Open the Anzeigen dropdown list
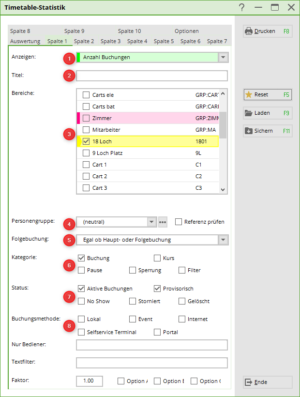The height and width of the screenshot is (397, 300). [x=223, y=58]
